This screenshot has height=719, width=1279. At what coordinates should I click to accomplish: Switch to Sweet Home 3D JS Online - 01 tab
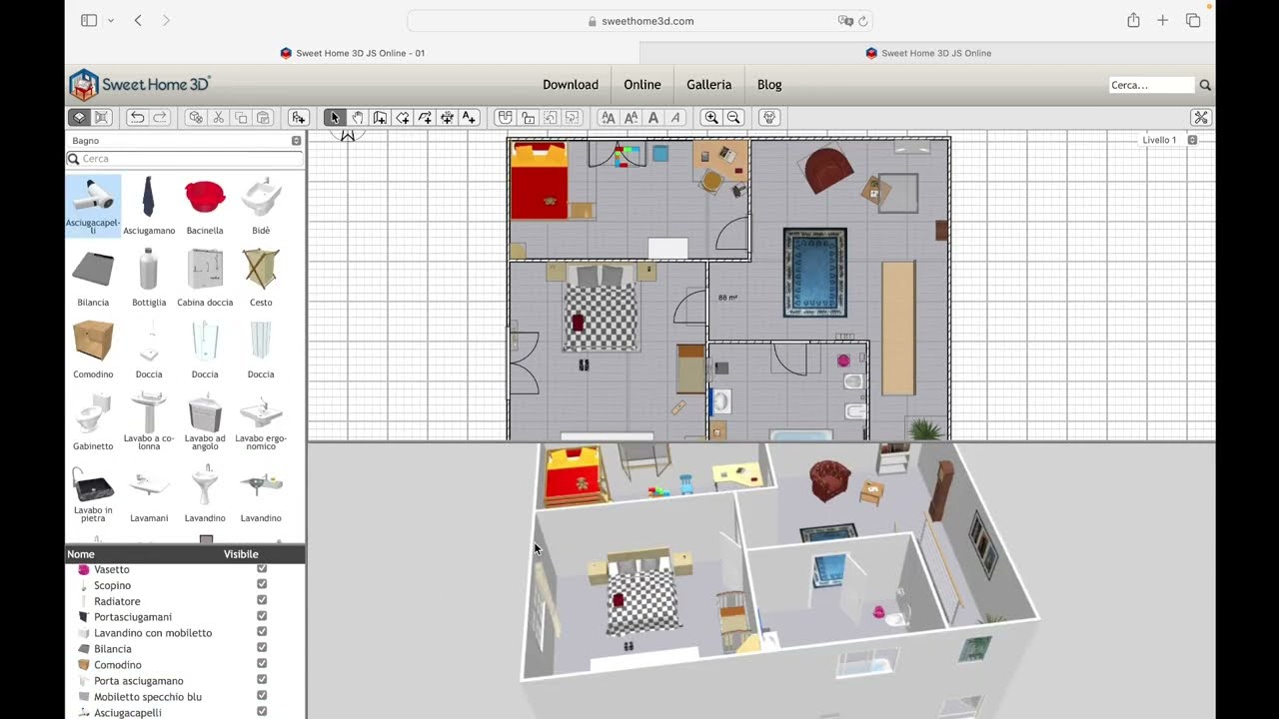pos(353,53)
